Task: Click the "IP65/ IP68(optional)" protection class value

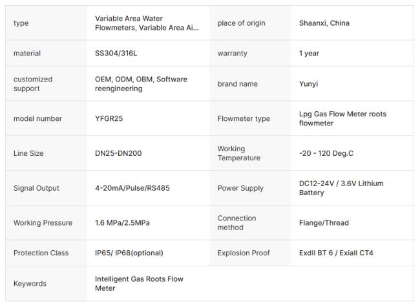Action: click(x=129, y=253)
